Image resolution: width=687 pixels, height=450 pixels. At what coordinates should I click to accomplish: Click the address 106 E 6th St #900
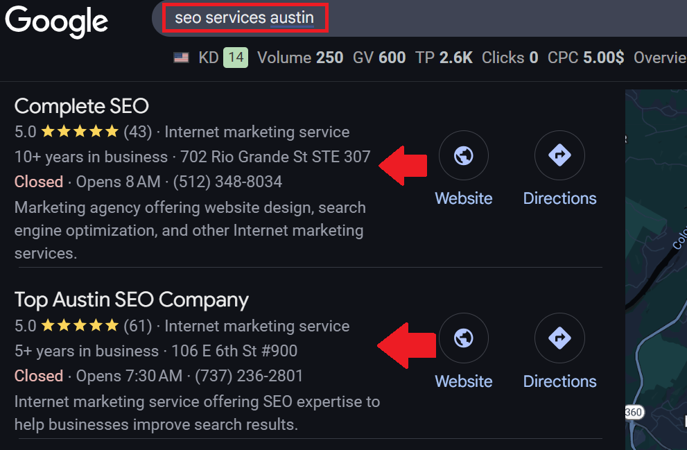pyautogui.click(x=234, y=351)
